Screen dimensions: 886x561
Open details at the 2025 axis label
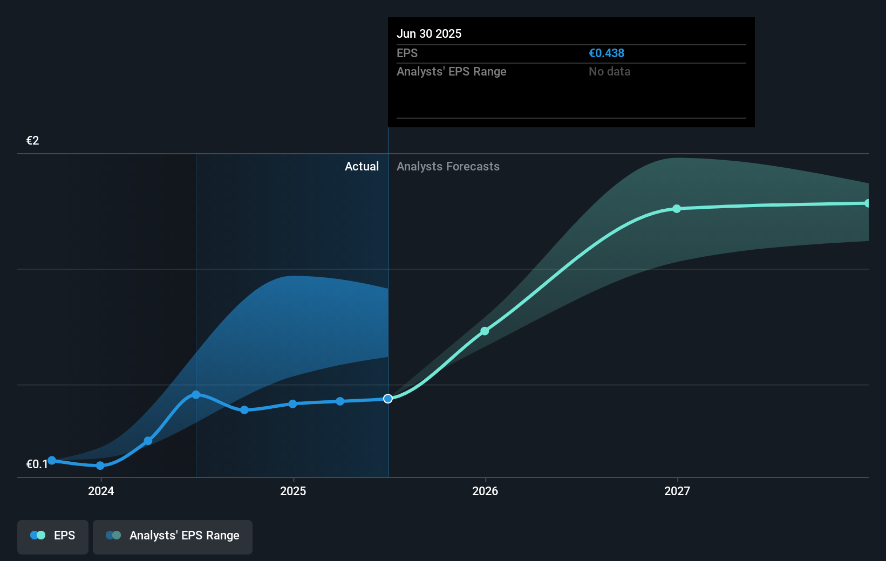tap(293, 491)
